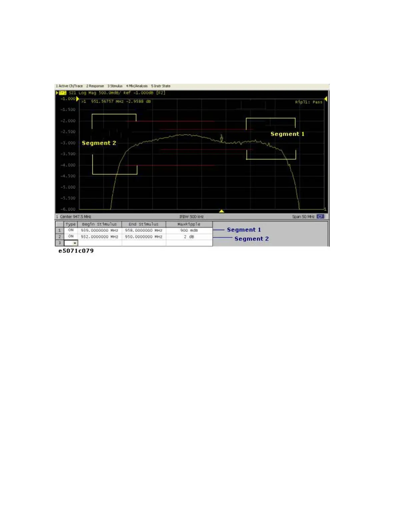Screen dimensions: 408x529
Task: Open the Type dropdown in row 3
Action: coord(75,243)
